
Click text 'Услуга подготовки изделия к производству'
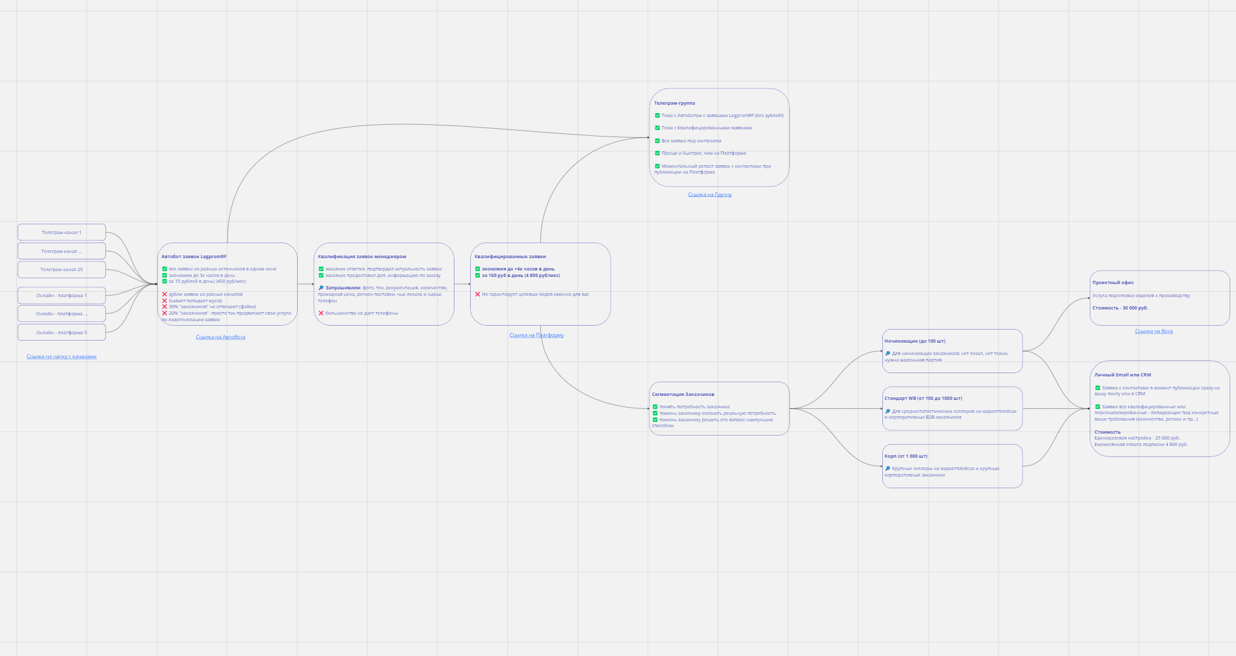pyautogui.click(x=1142, y=296)
